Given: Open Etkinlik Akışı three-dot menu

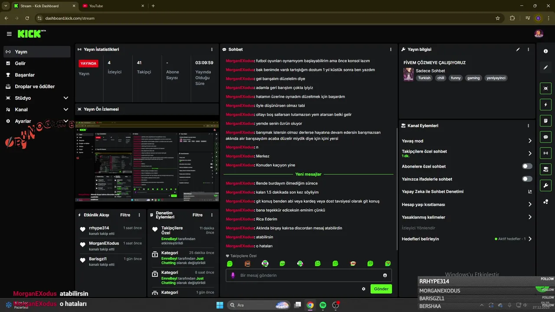Looking at the screenshot, I should point(139,215).
